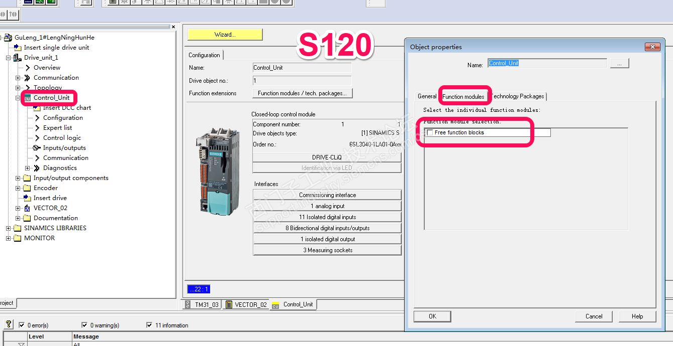Click the Name field in Object properties
Screen dimensions: 673x346
point(547,63)
